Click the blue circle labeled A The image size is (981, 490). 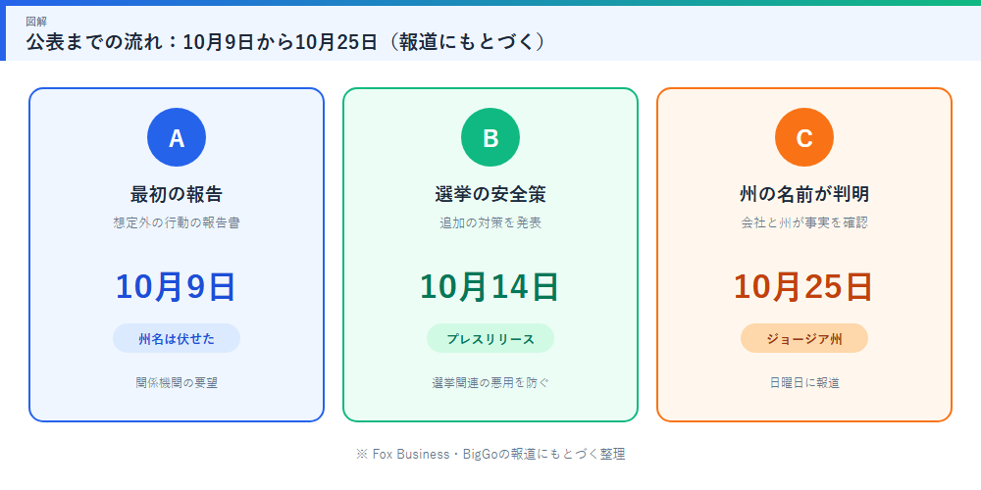[177, 137]
